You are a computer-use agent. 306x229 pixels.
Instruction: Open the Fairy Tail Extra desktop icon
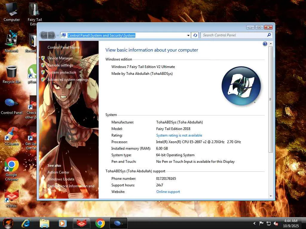[x=35, y=14]
